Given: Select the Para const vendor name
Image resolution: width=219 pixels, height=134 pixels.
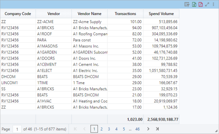Looking at the screenshot, I should [x=89, y=40].
